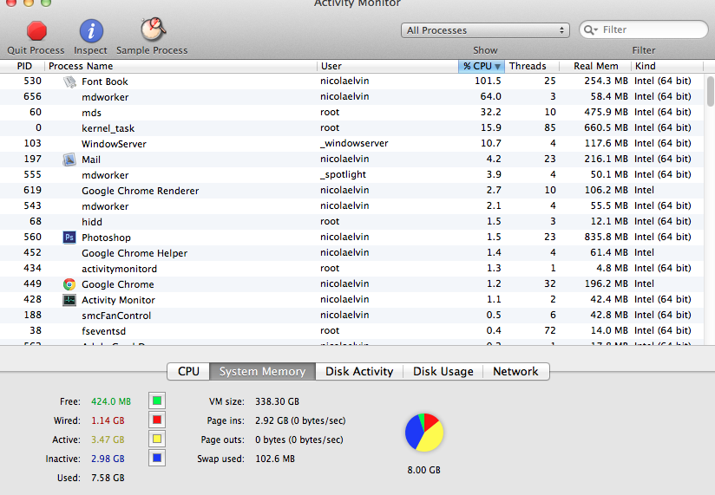Image resolution: width=715 pixels, height=495 pixels.
Task: Select the mdworker row owned by _spotlight
Action: pyautogui.click(x=352, y=175)
